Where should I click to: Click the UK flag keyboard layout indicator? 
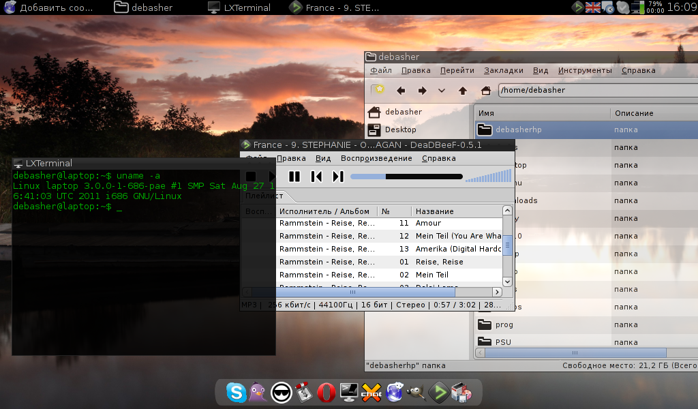click(x=593, y=7)
